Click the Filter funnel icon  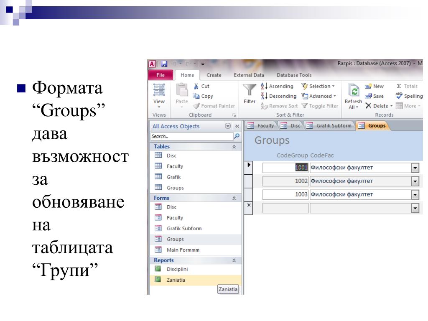pos(250,90)
